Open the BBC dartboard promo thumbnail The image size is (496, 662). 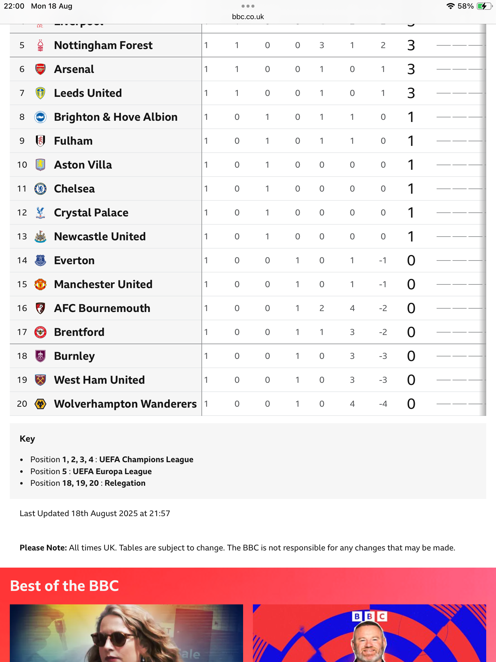(x=369, y=633)
